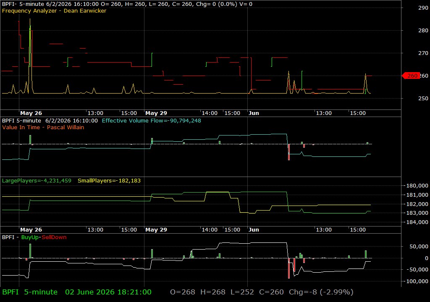The height and width of the screenshot is (302, 430).
Task: Click 14:00 on the lower time axis
Action: pos(210,230)
